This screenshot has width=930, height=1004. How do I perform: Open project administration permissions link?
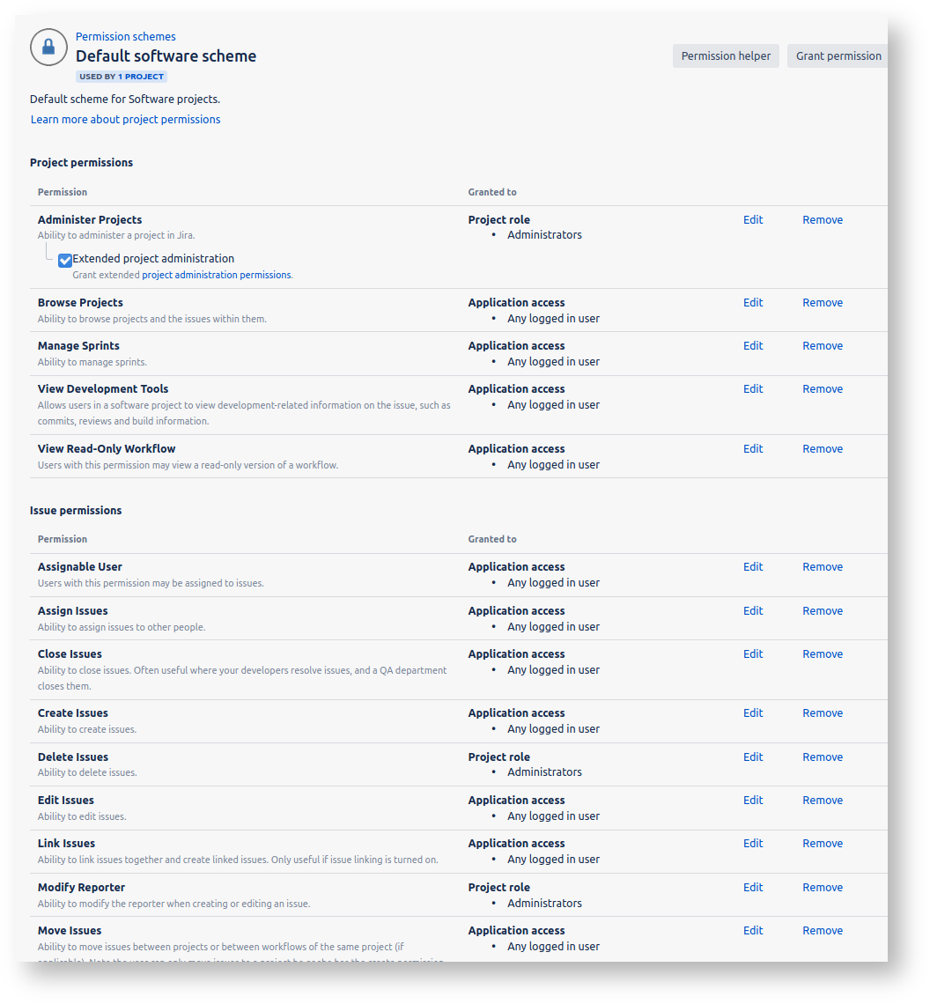click(x=216, y=275)
